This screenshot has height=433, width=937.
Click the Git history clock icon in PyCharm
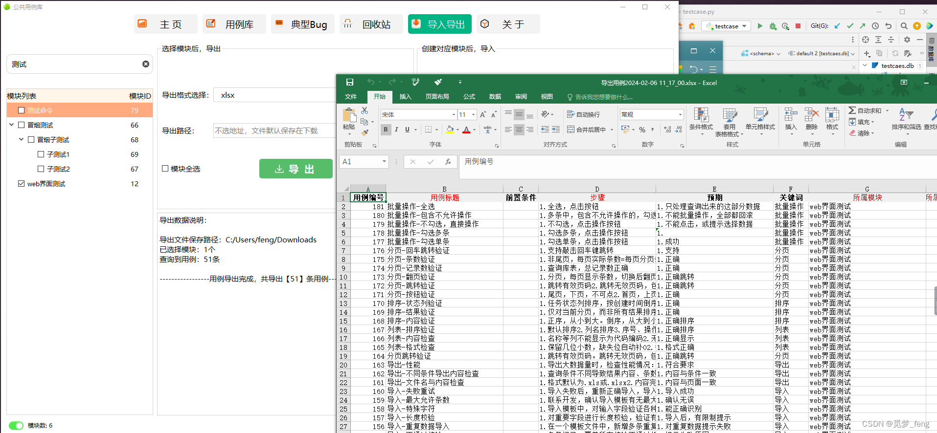coord(875,26)
